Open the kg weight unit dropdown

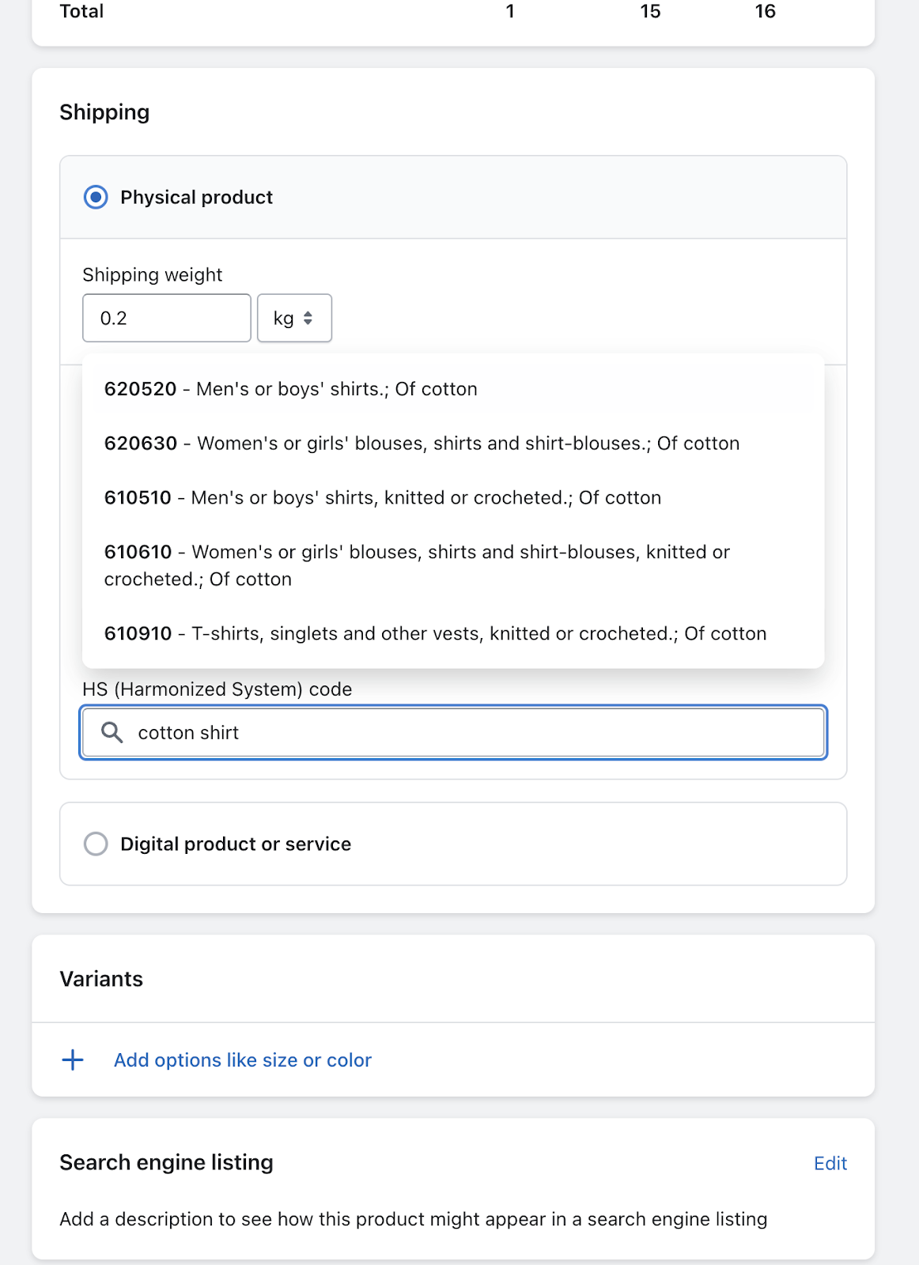click(294, 319)
